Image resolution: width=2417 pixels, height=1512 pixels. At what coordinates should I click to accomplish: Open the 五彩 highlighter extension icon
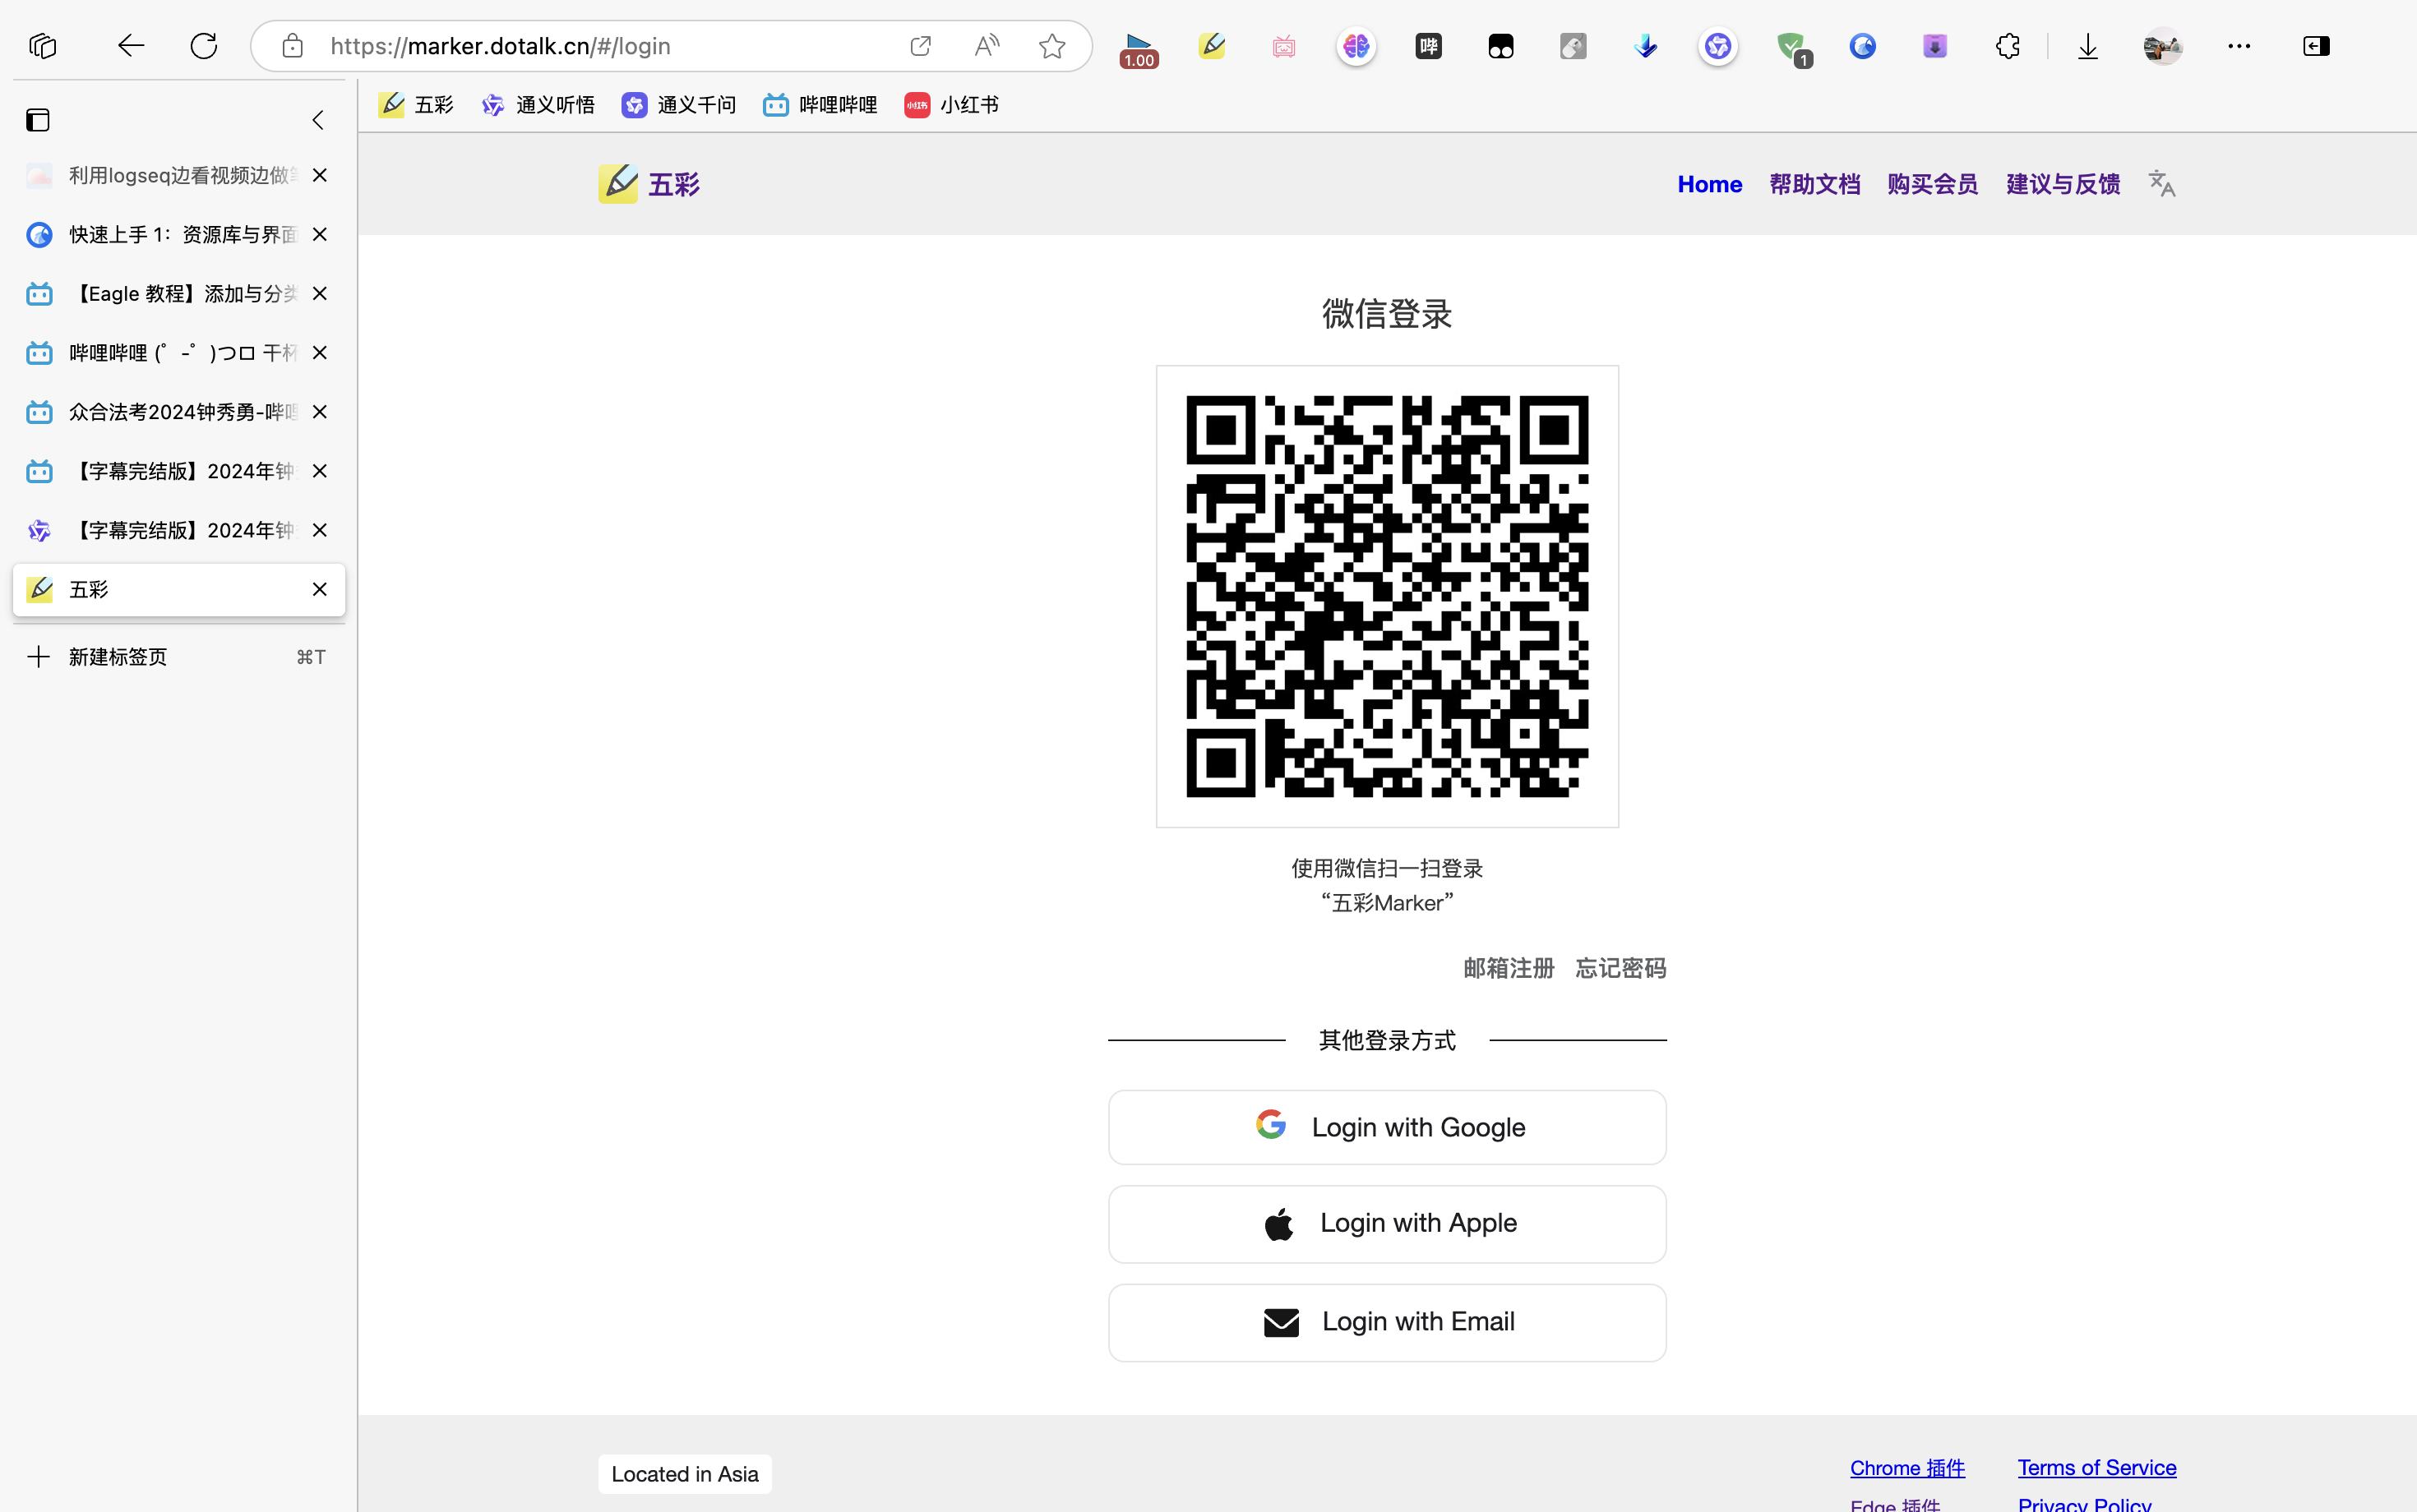[1212, 46]
